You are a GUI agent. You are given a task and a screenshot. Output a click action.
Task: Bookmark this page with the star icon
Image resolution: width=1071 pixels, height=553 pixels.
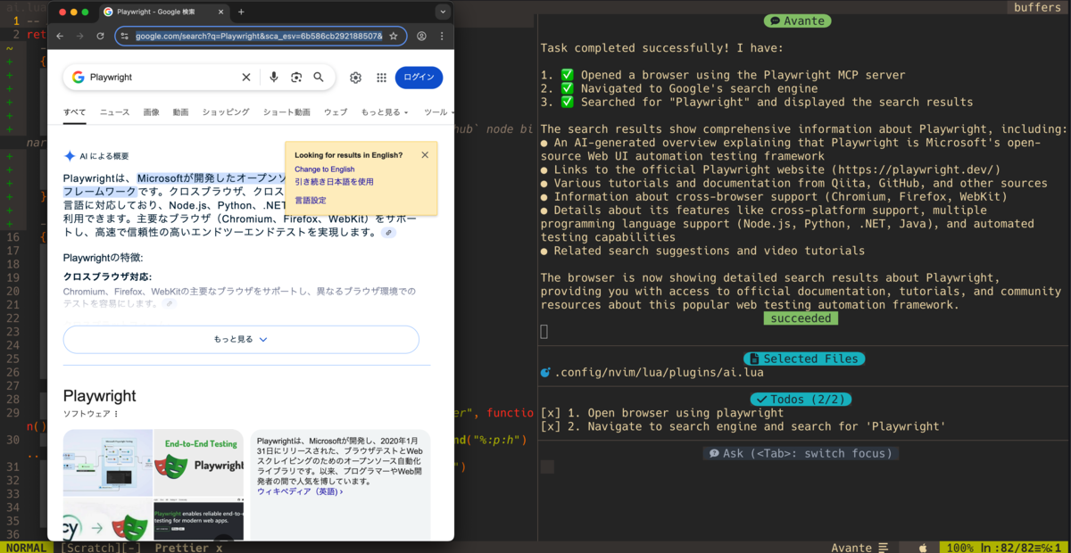point(394,36)
